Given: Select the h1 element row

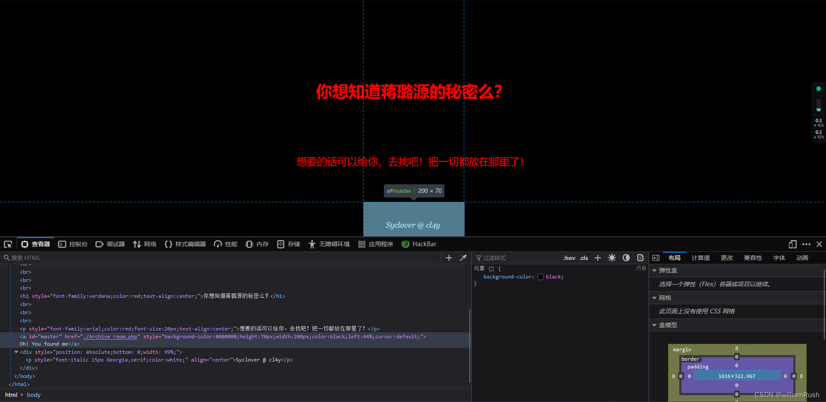Looking at the screenshot, I should [x=234, y=296].
